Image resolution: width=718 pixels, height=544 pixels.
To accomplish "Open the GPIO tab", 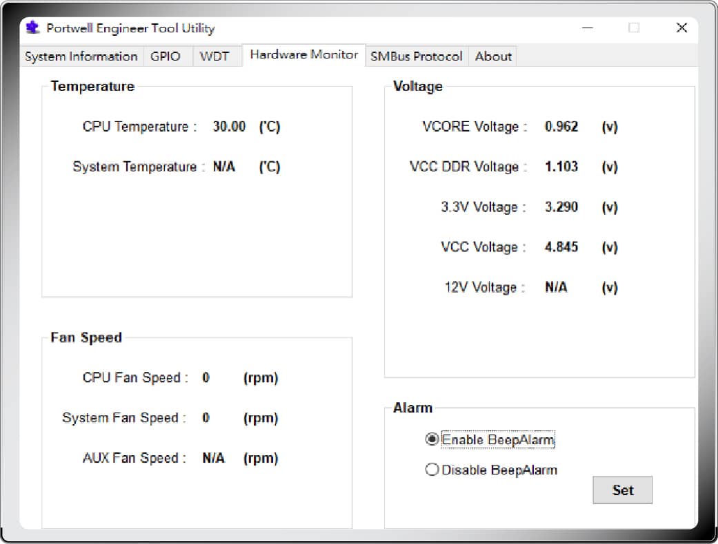I will tap(166, 56).
